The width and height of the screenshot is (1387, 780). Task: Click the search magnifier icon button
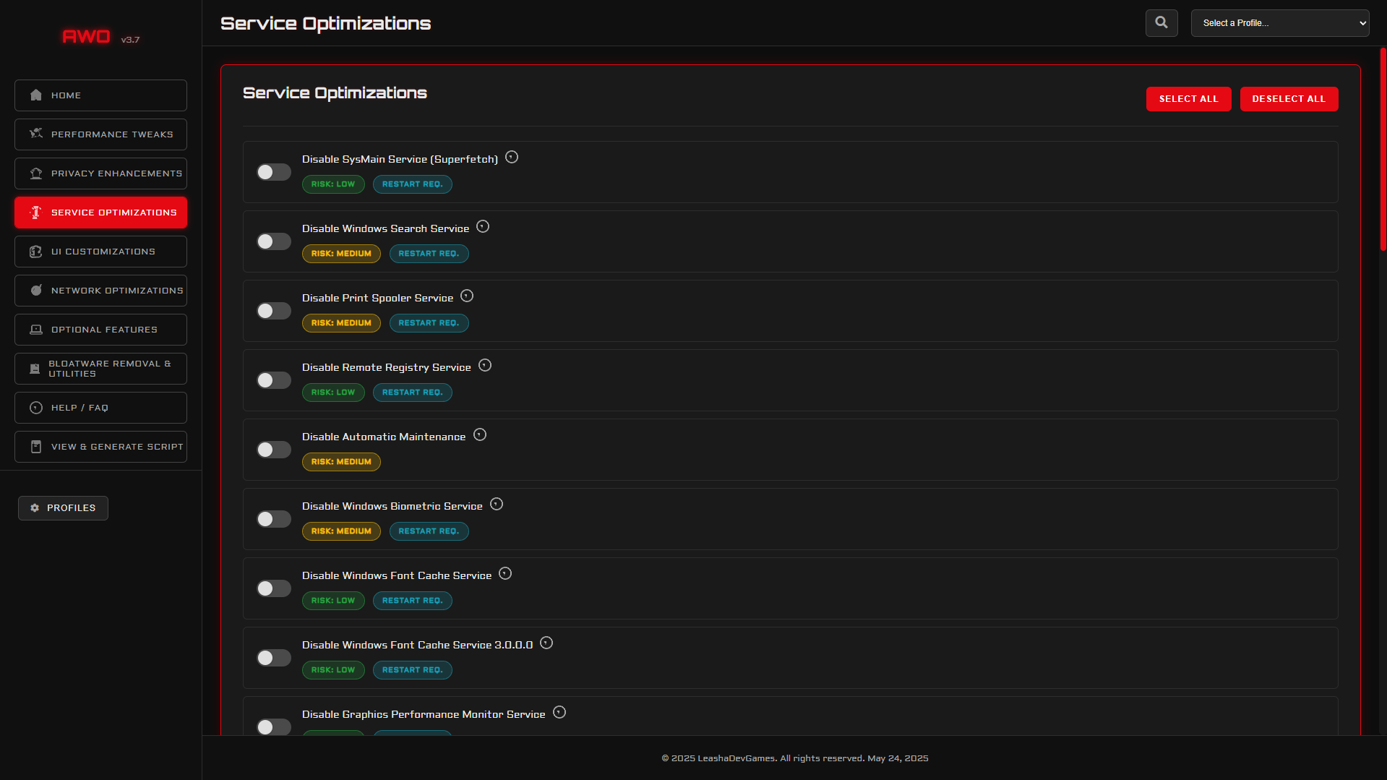pos(1161,23)
